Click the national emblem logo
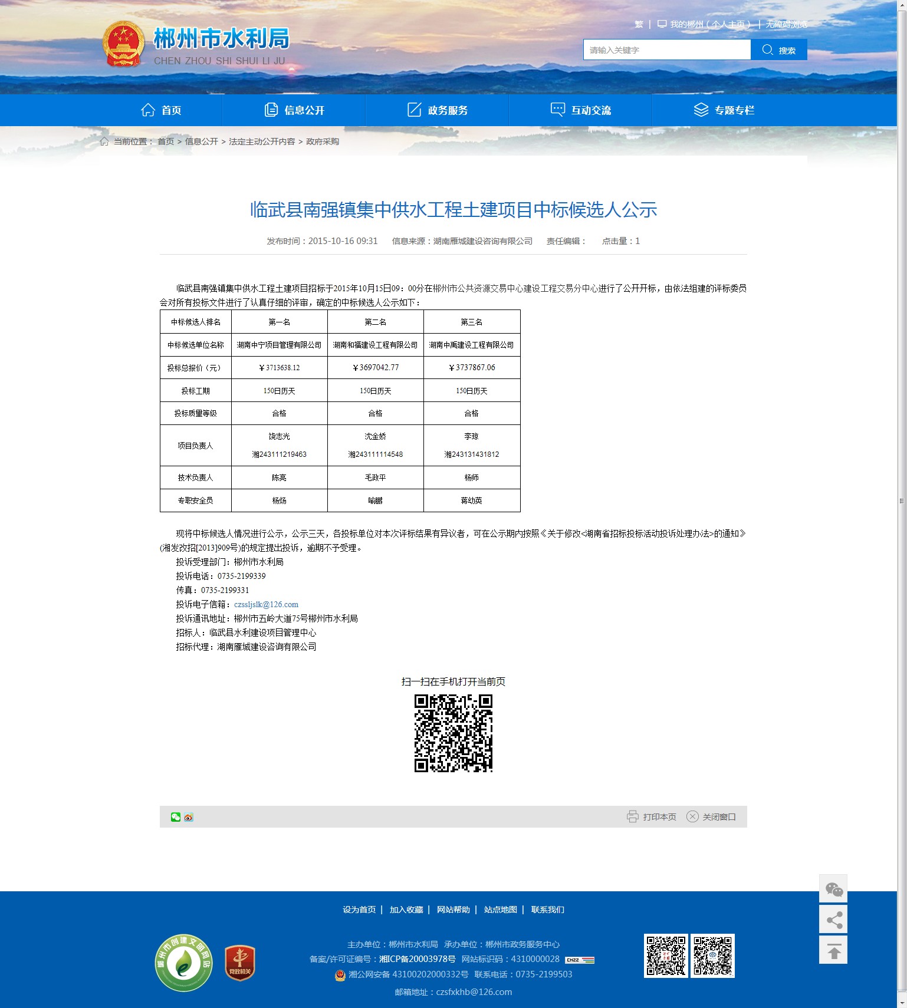The height and width of the screenshot is (1008, 907). point(123,44)
